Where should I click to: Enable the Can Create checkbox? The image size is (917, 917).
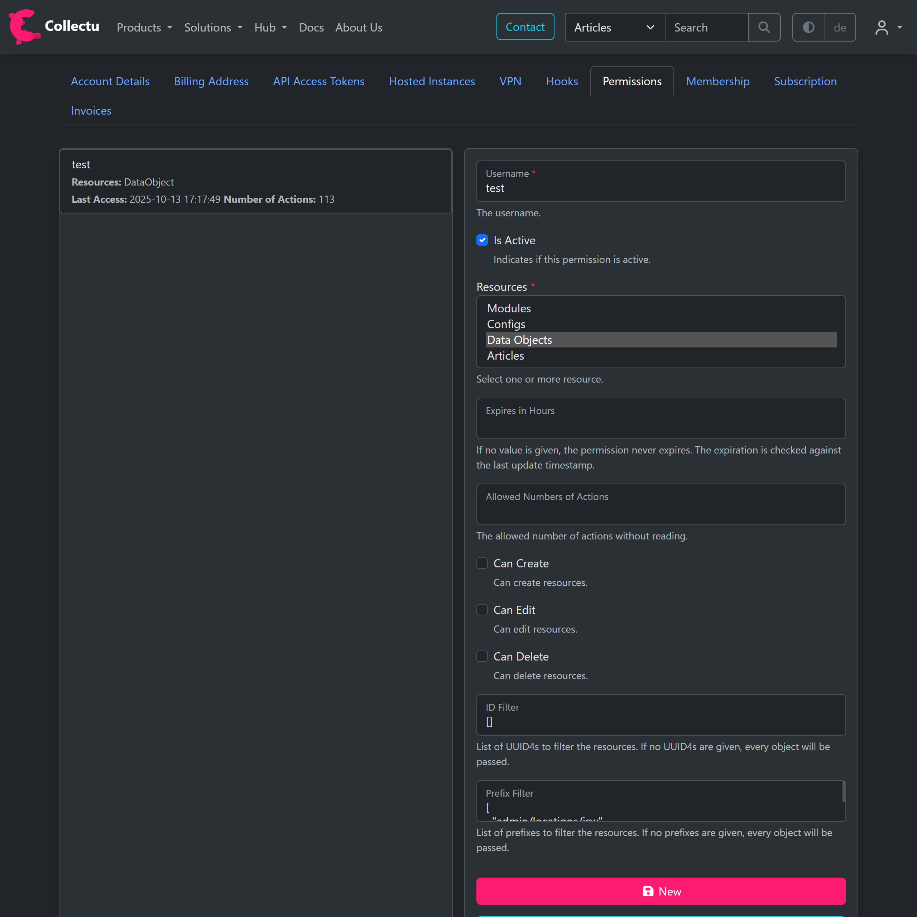pyautogui.click(x=482, y=563)
